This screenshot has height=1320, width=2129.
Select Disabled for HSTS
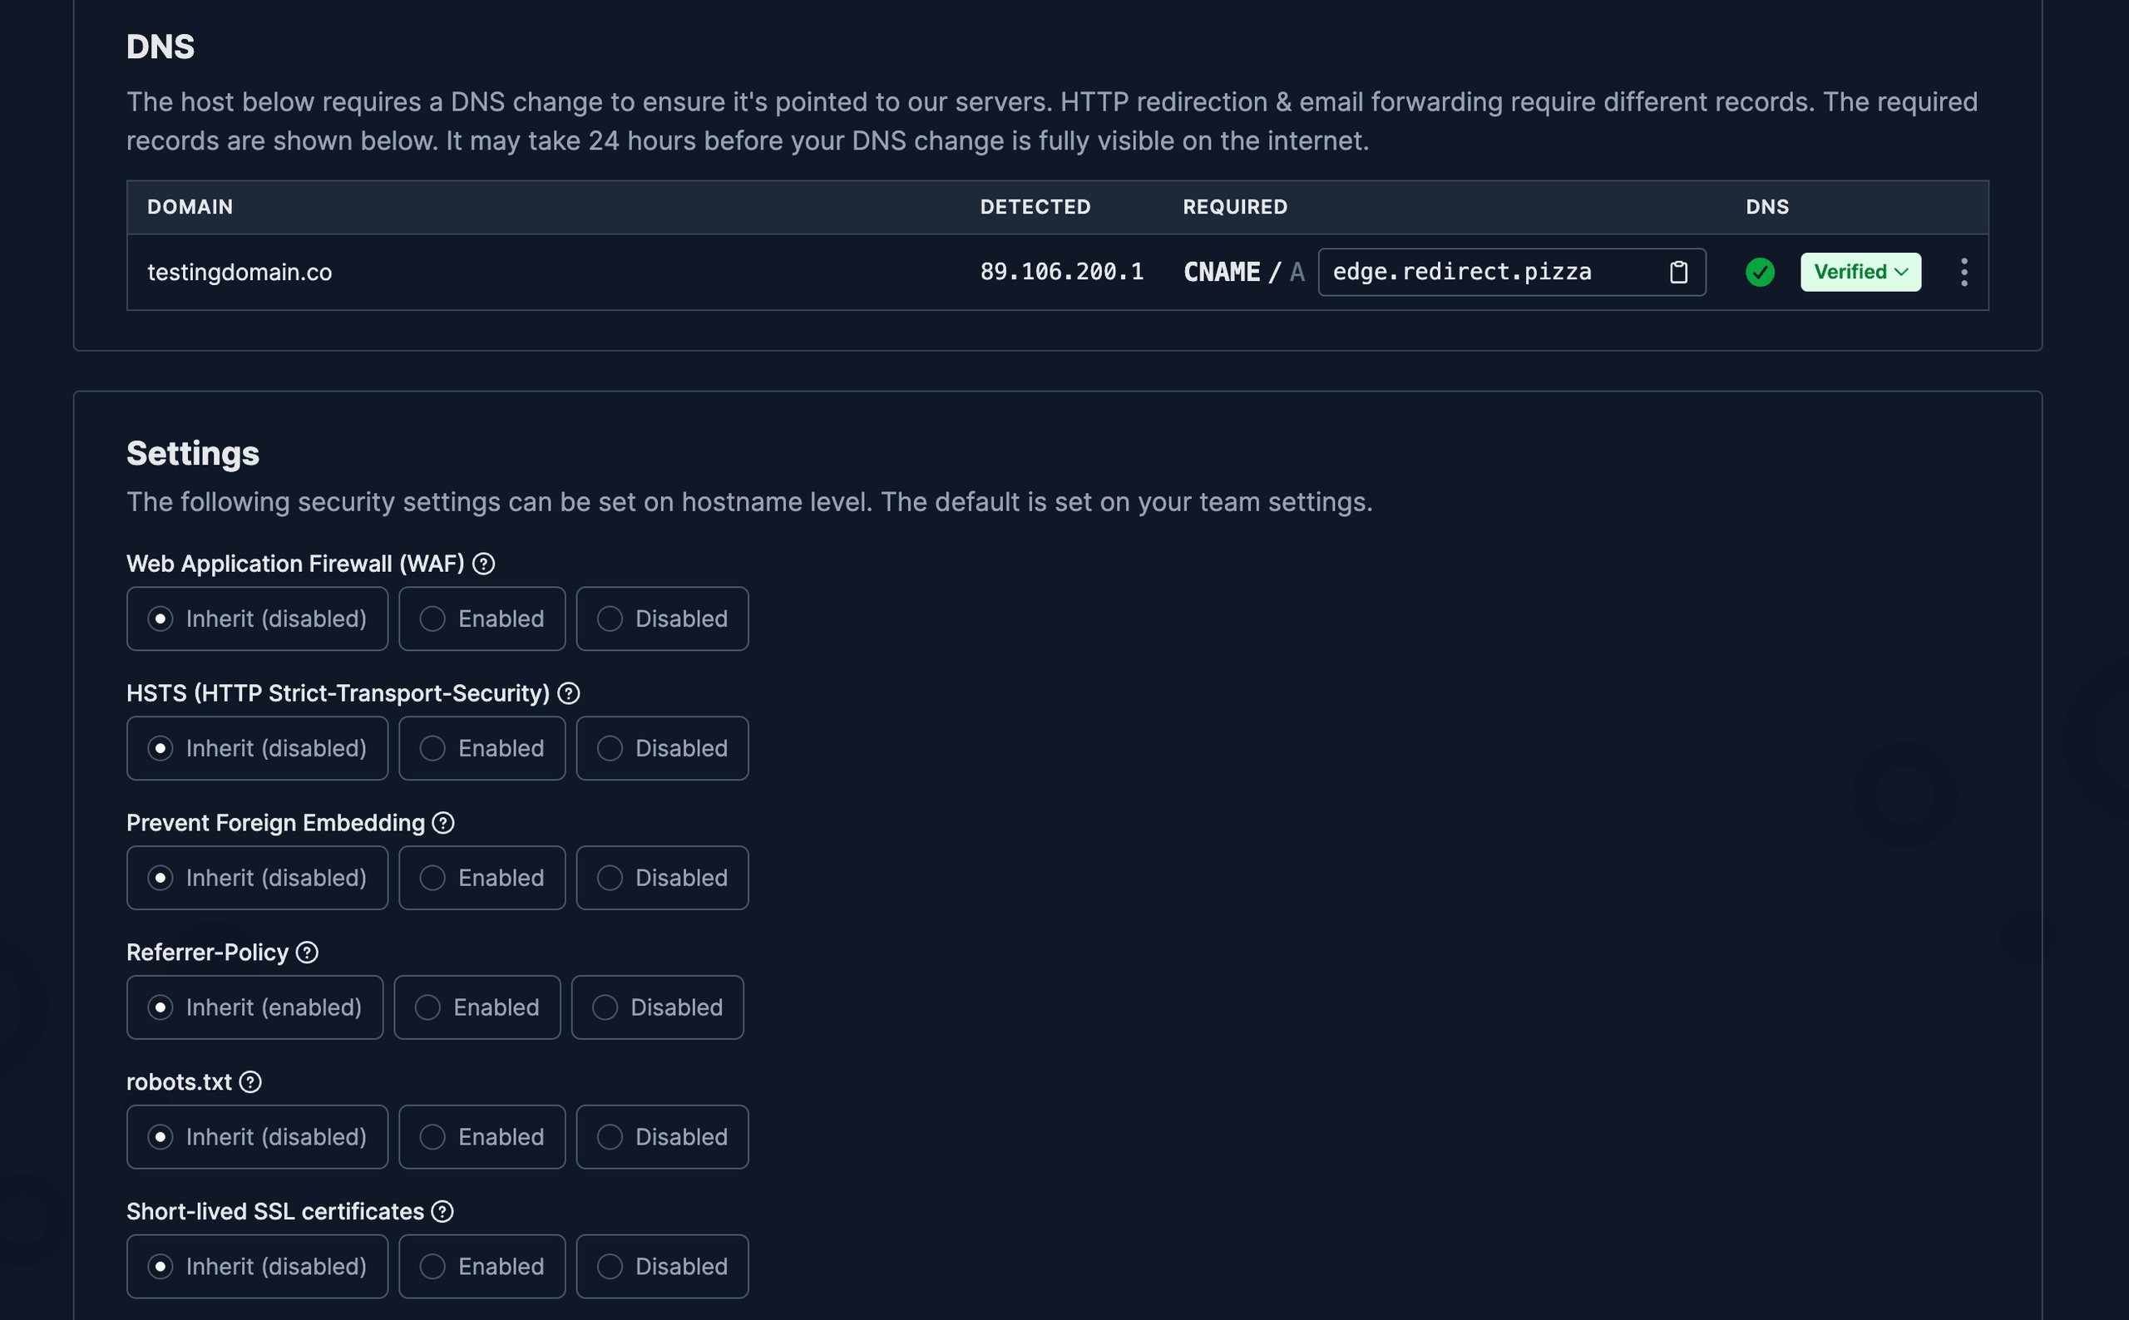[x=662, y=748]
